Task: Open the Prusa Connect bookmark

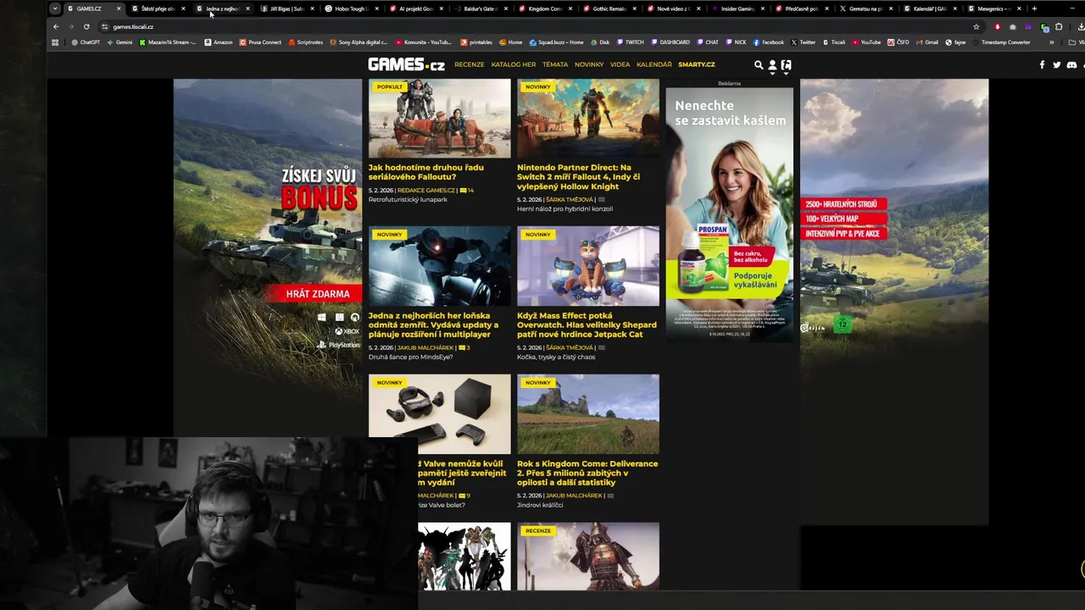Action: pos(260,42)
